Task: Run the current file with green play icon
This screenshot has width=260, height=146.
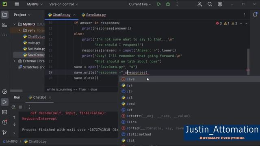Action: tap(159, 4)
